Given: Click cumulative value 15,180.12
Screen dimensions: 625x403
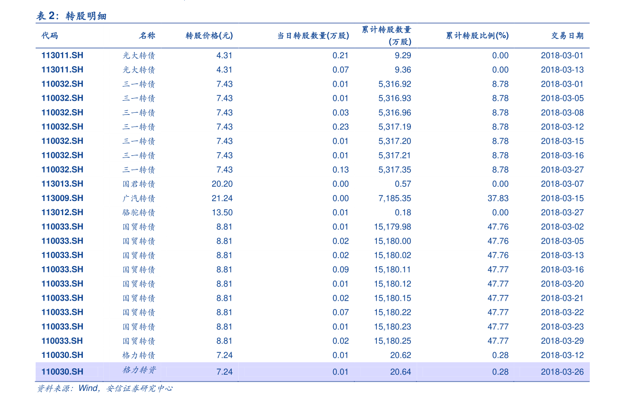Looking at the screenshot, I should pos(392,284).
